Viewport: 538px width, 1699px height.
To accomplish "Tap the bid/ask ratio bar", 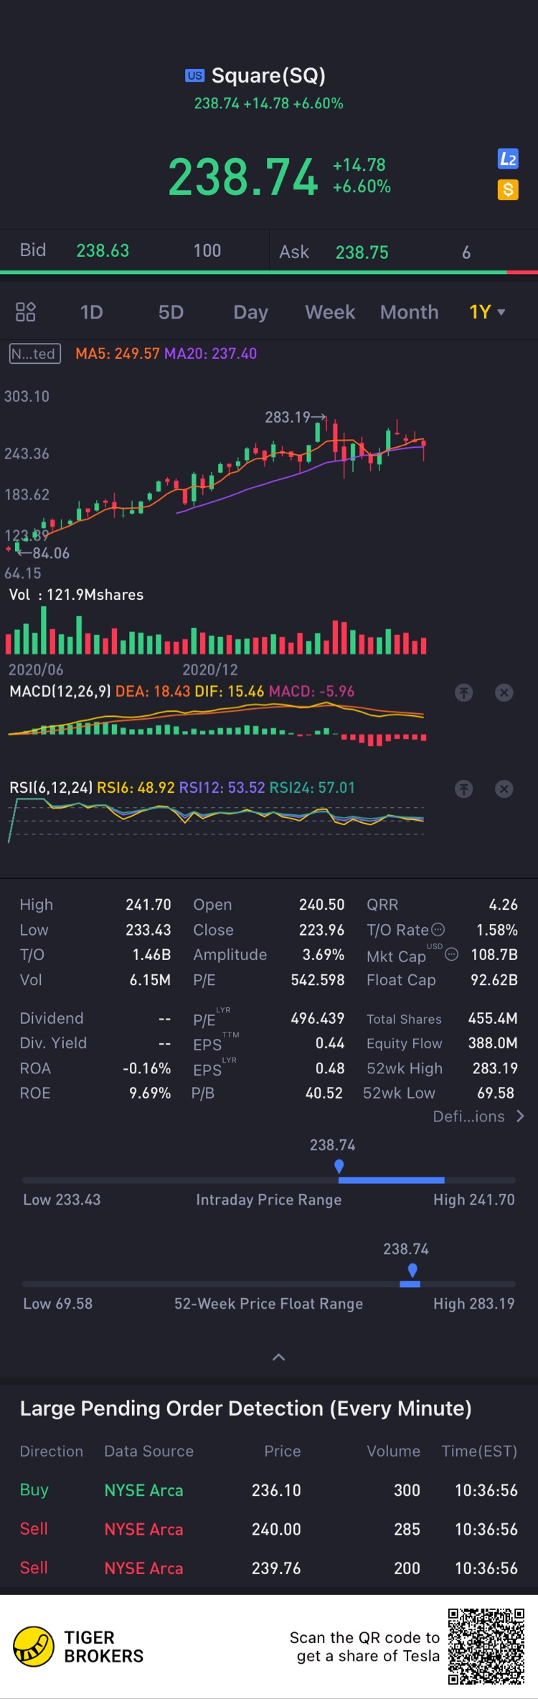I will [x=269, y=273].
